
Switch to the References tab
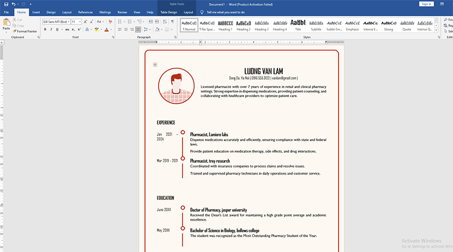click(86, 12)
